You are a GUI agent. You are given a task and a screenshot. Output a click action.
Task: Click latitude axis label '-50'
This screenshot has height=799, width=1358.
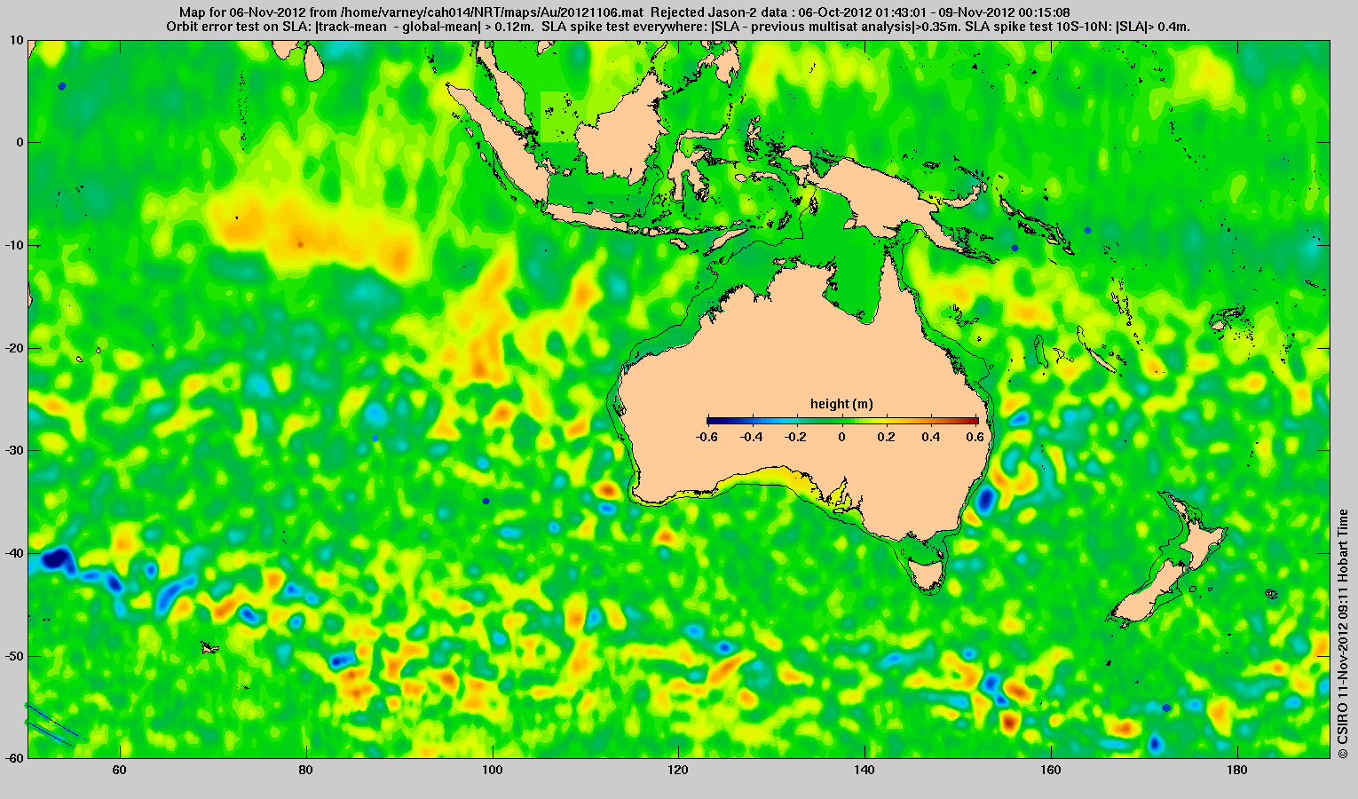tap(14, 655)
